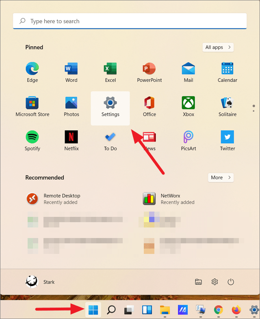Open the Edge browser pinned app
260x319 pixels.
[x=32, y=72]
